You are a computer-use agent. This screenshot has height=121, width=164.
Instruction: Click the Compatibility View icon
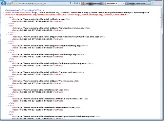(75, 3)
